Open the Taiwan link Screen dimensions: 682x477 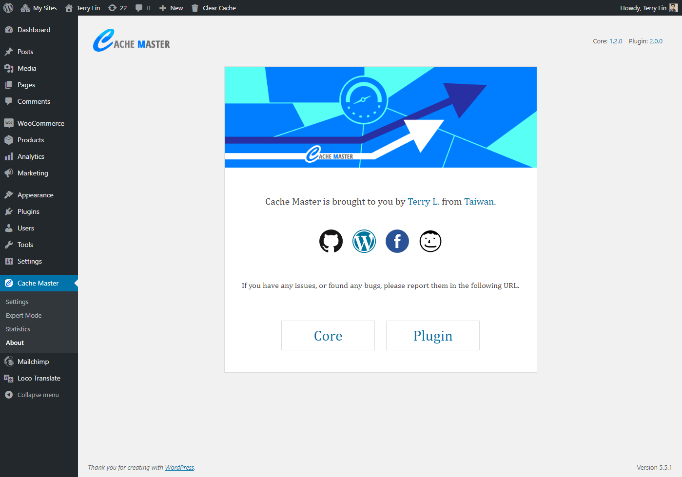coord(479,202)
